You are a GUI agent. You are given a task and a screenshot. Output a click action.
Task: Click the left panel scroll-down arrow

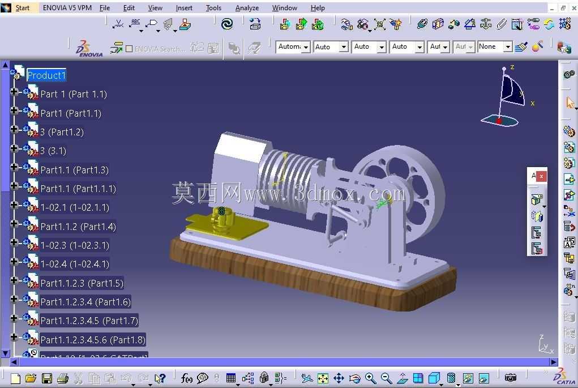(x=5, y=353)
